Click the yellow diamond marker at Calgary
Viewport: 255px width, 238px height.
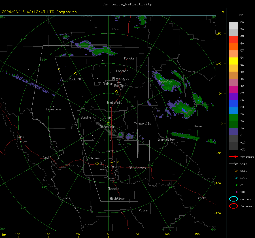[x=112, y=163]
